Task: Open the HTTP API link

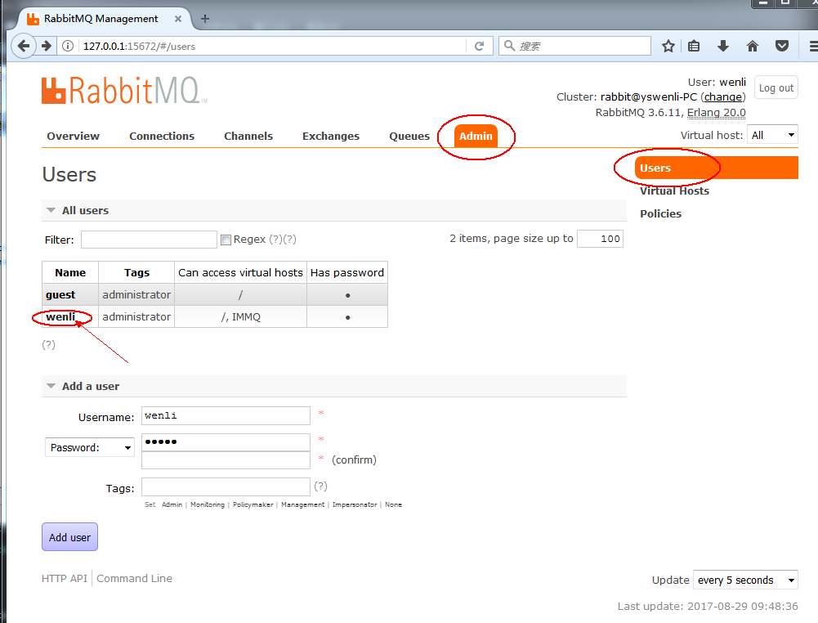Action: coord(65,578)
